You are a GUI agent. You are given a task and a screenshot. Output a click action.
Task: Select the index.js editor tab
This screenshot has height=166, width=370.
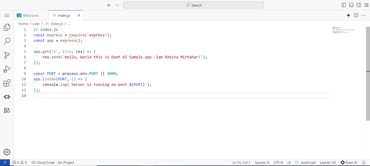66,15
